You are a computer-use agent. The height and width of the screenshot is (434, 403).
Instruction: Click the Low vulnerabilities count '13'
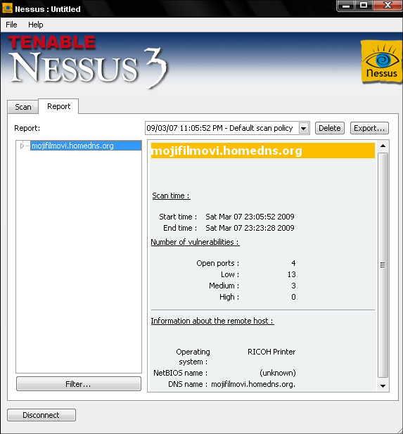(291, 274)
